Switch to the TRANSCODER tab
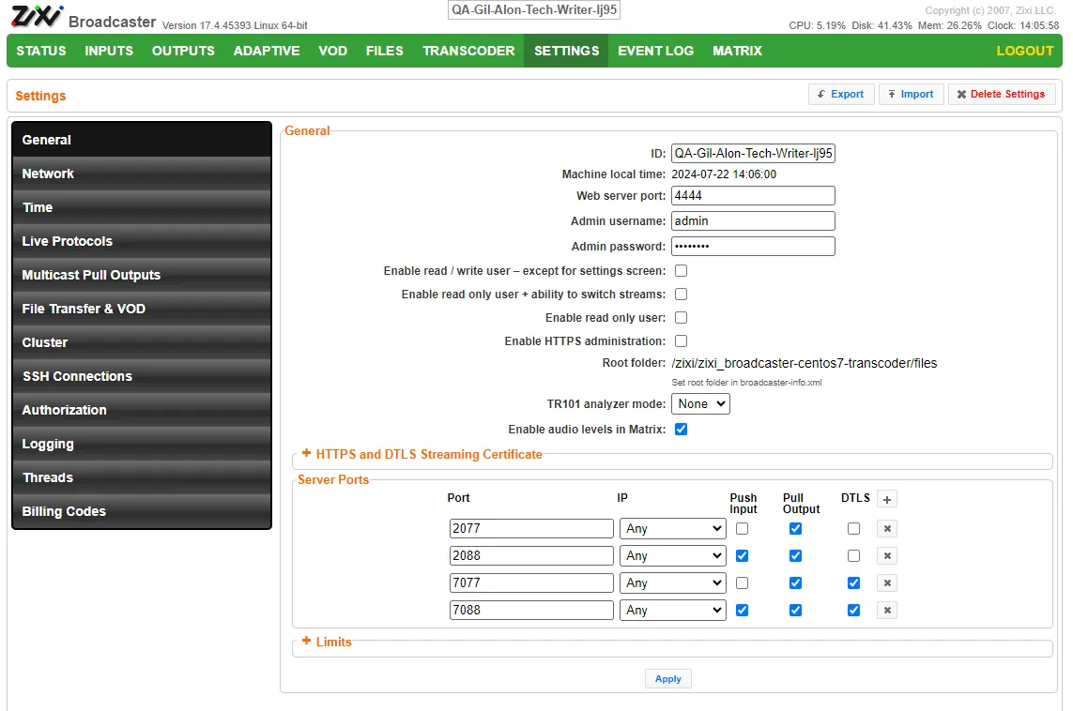 pyautogui.click(x=468, y=51)
